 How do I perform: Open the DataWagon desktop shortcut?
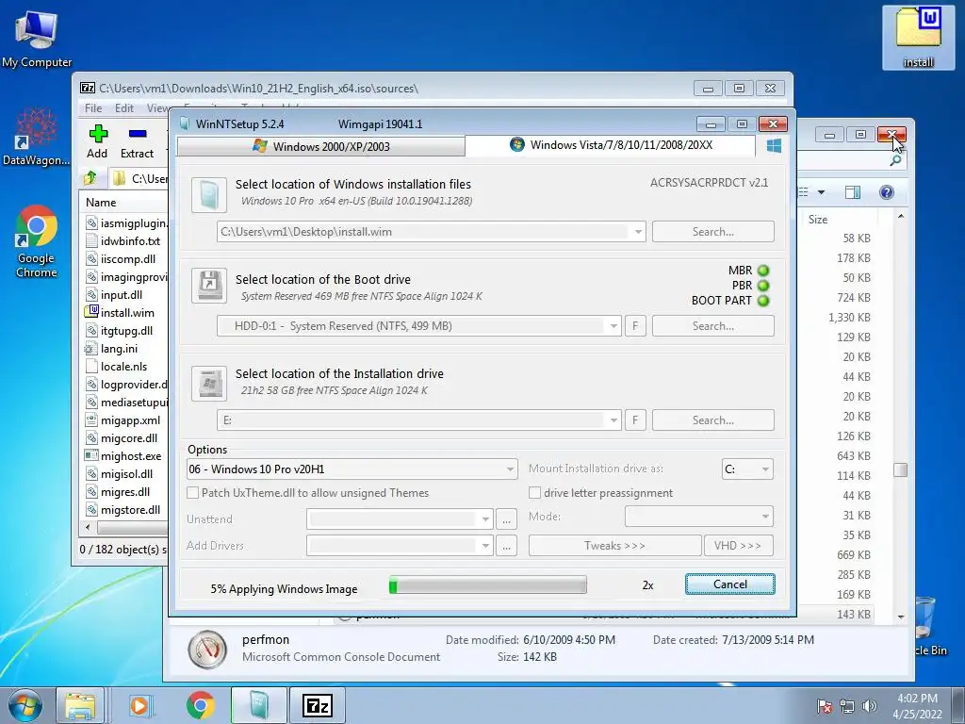[36, 137]
